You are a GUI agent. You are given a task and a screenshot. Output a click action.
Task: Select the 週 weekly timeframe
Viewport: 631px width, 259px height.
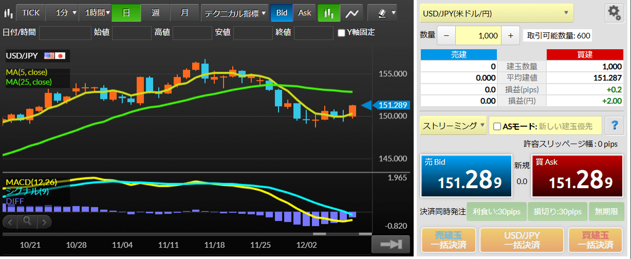pyautogui.click(x=155, y=13)
